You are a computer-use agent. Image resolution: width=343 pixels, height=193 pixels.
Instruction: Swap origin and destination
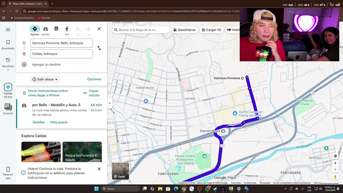pos(99,48)
